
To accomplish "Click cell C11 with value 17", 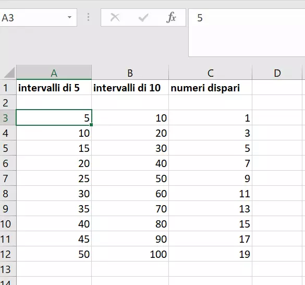I will pyautogui.click(x=210, y=239).
